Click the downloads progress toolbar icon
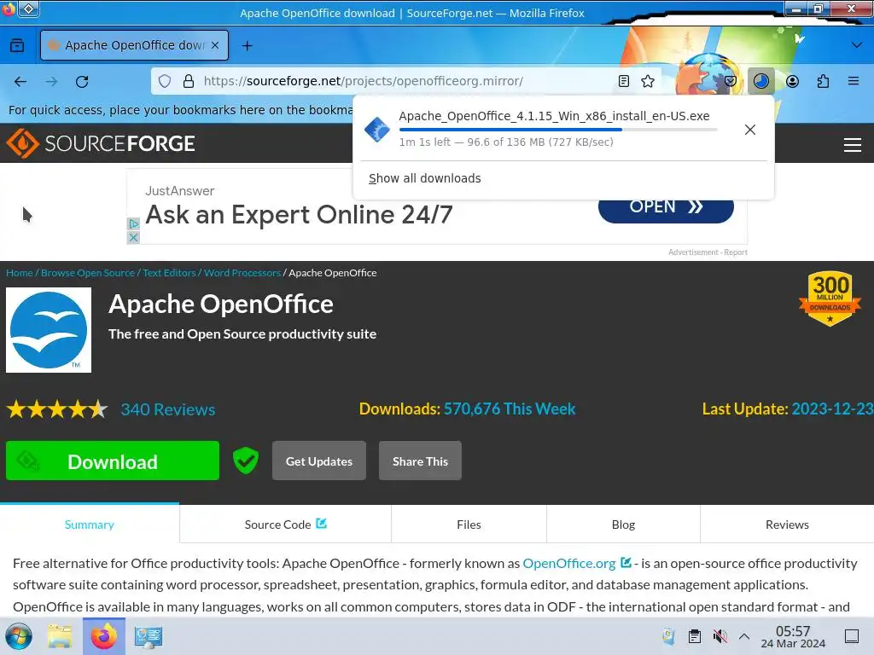The width and height of the screenshot is (874, 655). coord(760,81)
